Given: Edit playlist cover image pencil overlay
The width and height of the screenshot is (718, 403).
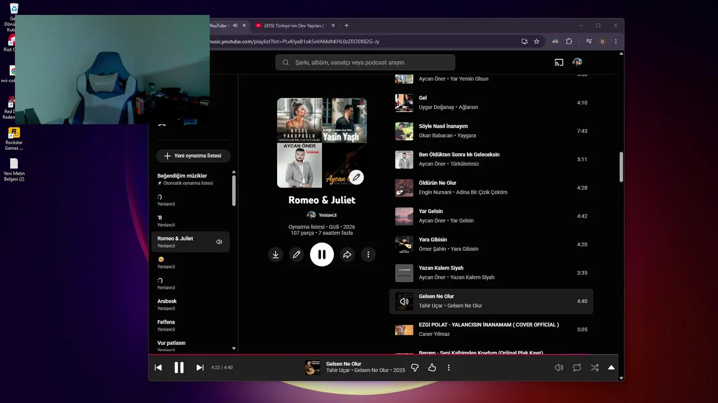Looking at the screenshot, I should click(x=356, y=177).
